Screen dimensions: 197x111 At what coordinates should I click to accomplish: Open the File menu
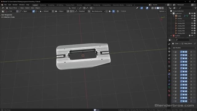(6, 5)
